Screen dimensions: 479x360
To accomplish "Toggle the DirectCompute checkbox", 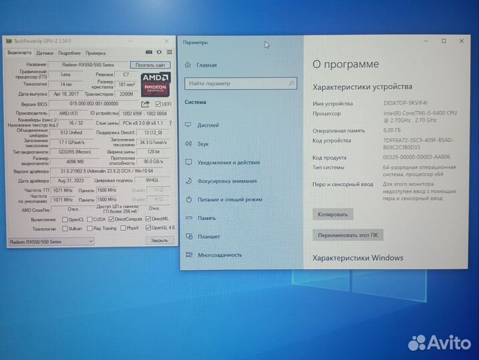I will pyautogui.click(x=111, y=219).
